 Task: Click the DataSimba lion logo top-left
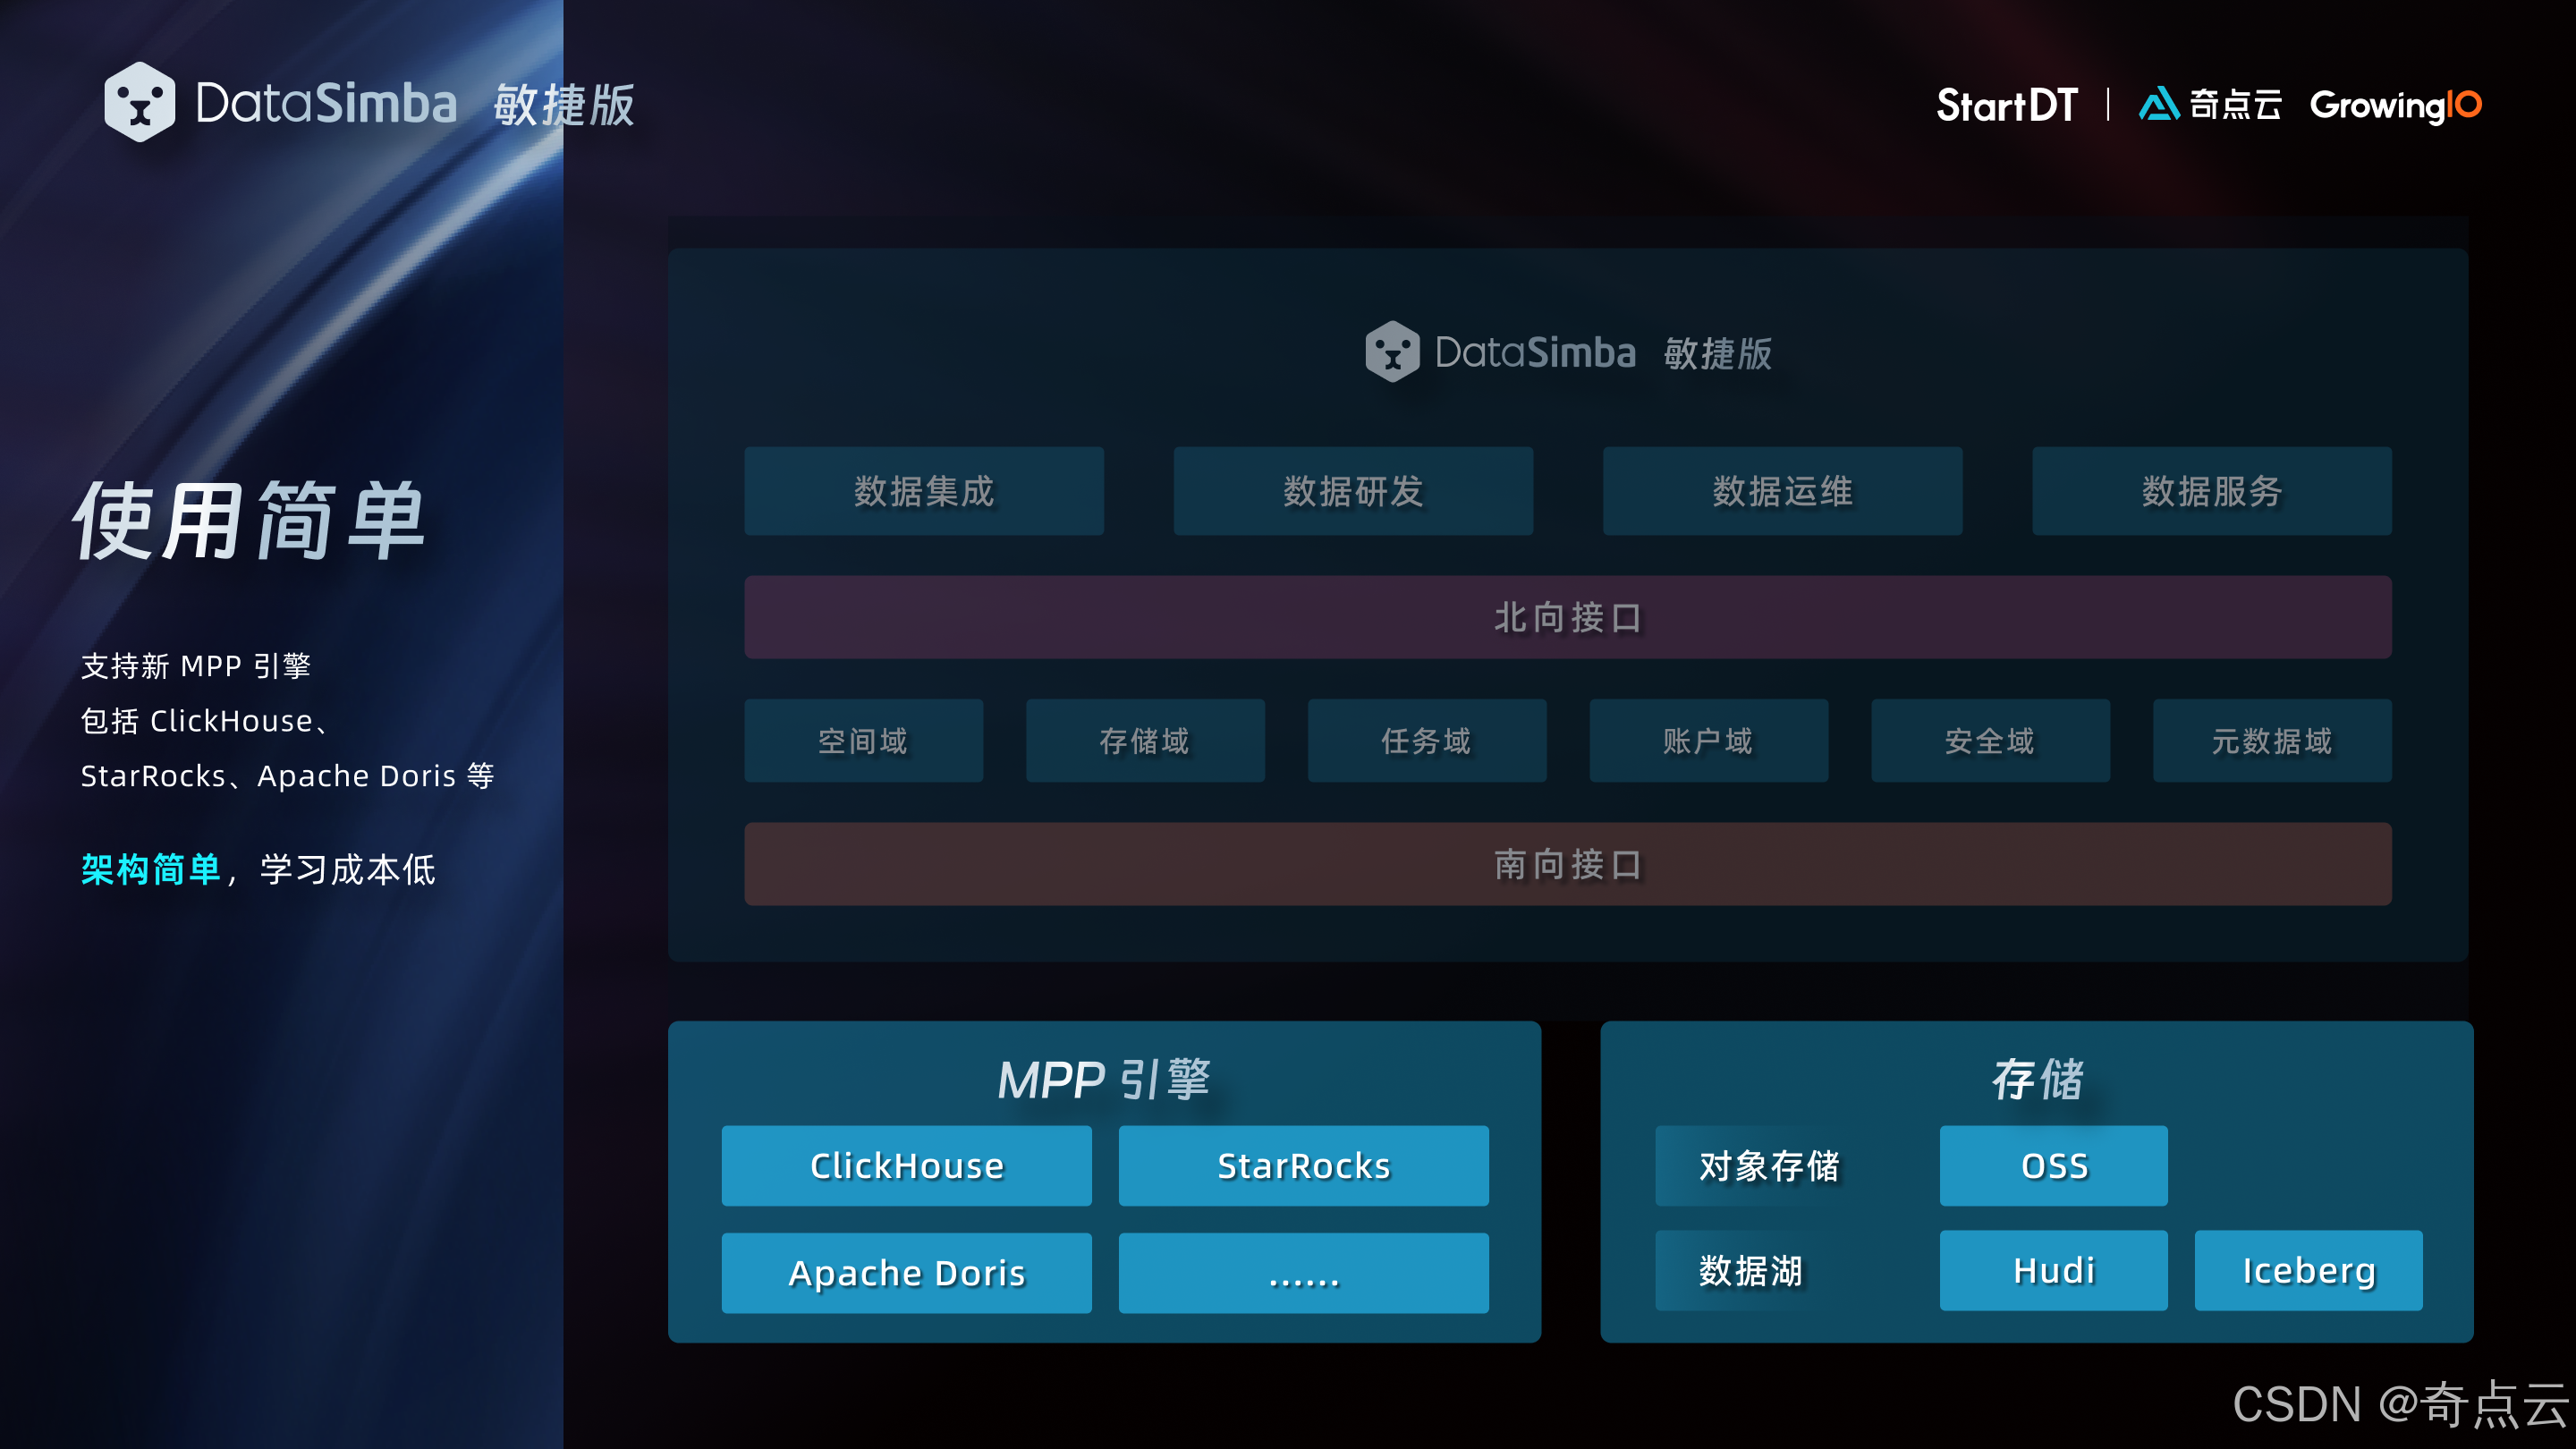pos(139,103)
